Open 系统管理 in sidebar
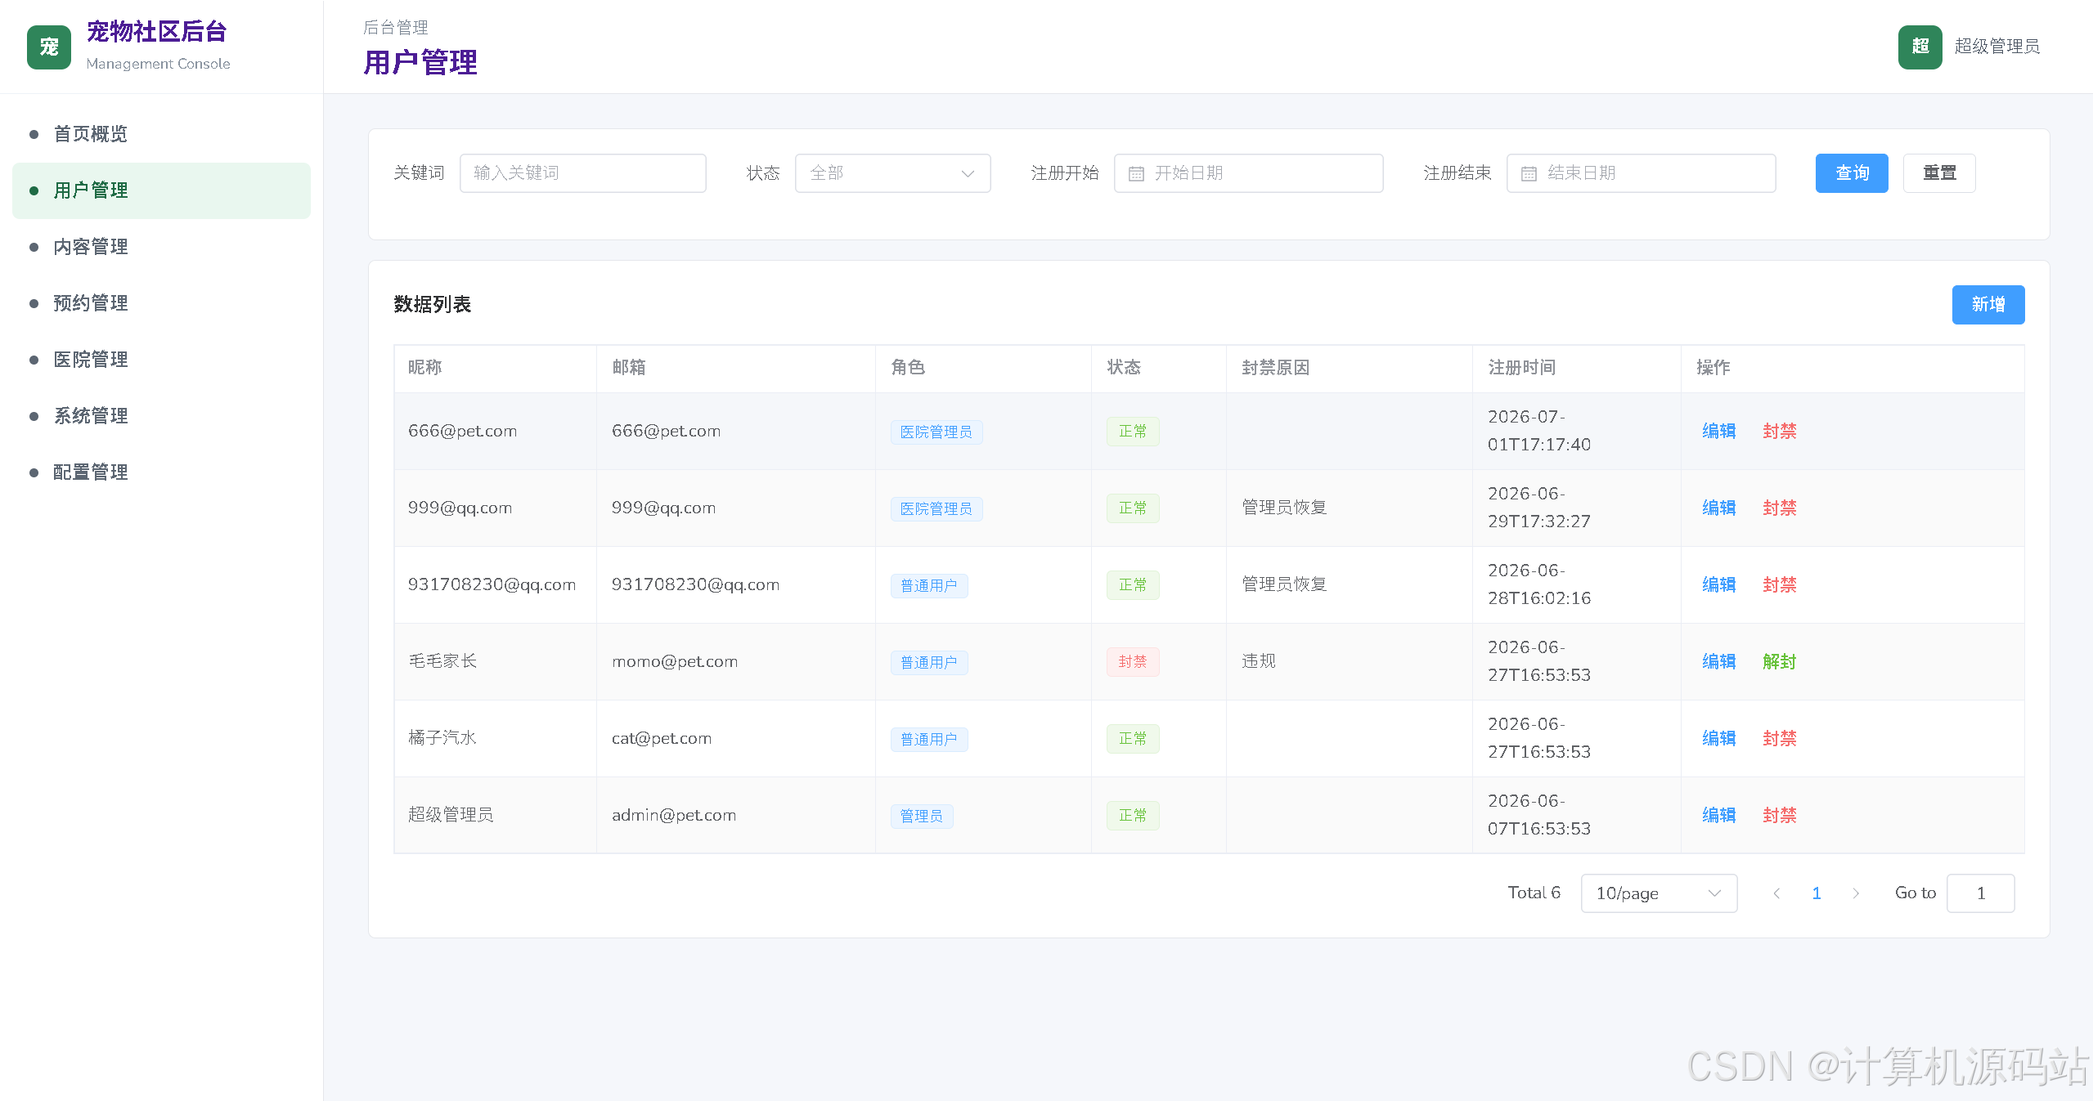 tap(161, 416)
